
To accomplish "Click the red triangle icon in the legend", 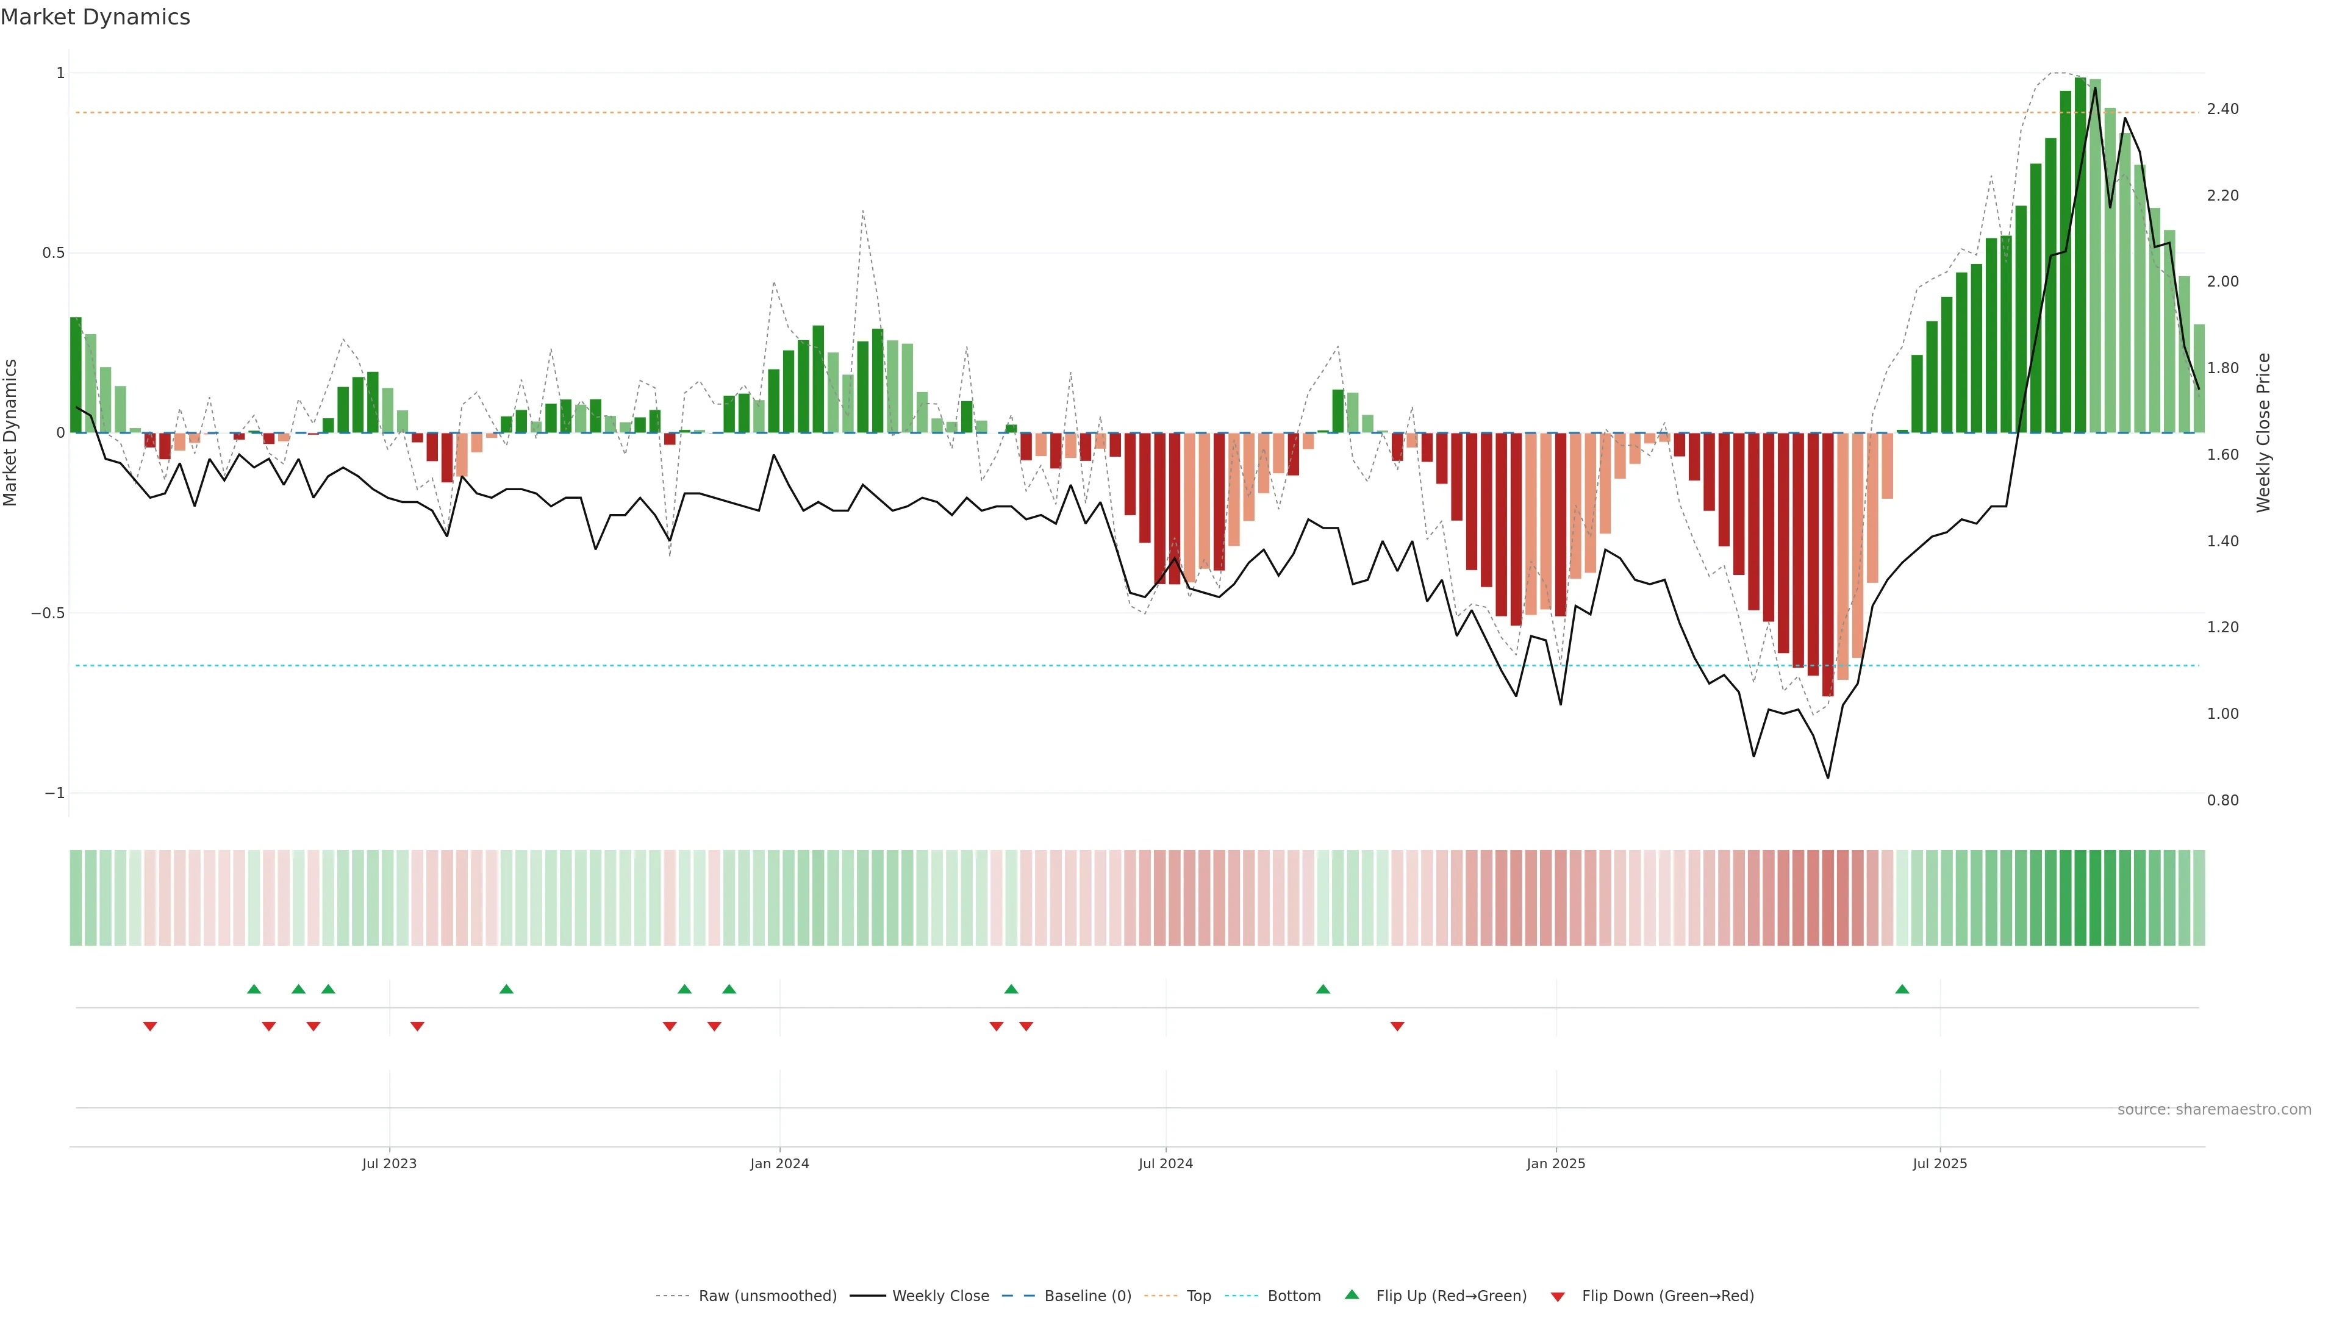I will (1558, 1296).
